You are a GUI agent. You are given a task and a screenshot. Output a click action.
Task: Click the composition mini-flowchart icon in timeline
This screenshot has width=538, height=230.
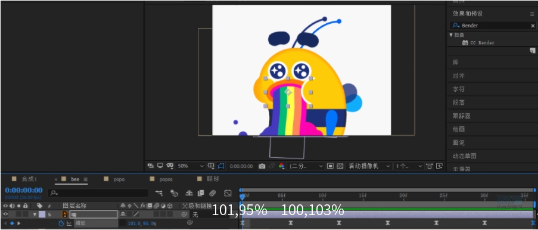[159, 193]
